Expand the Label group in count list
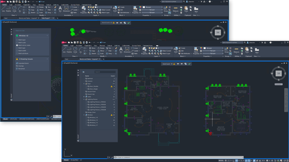The width and height of the screenshot is (289, 162). click(x=84, y=97)
